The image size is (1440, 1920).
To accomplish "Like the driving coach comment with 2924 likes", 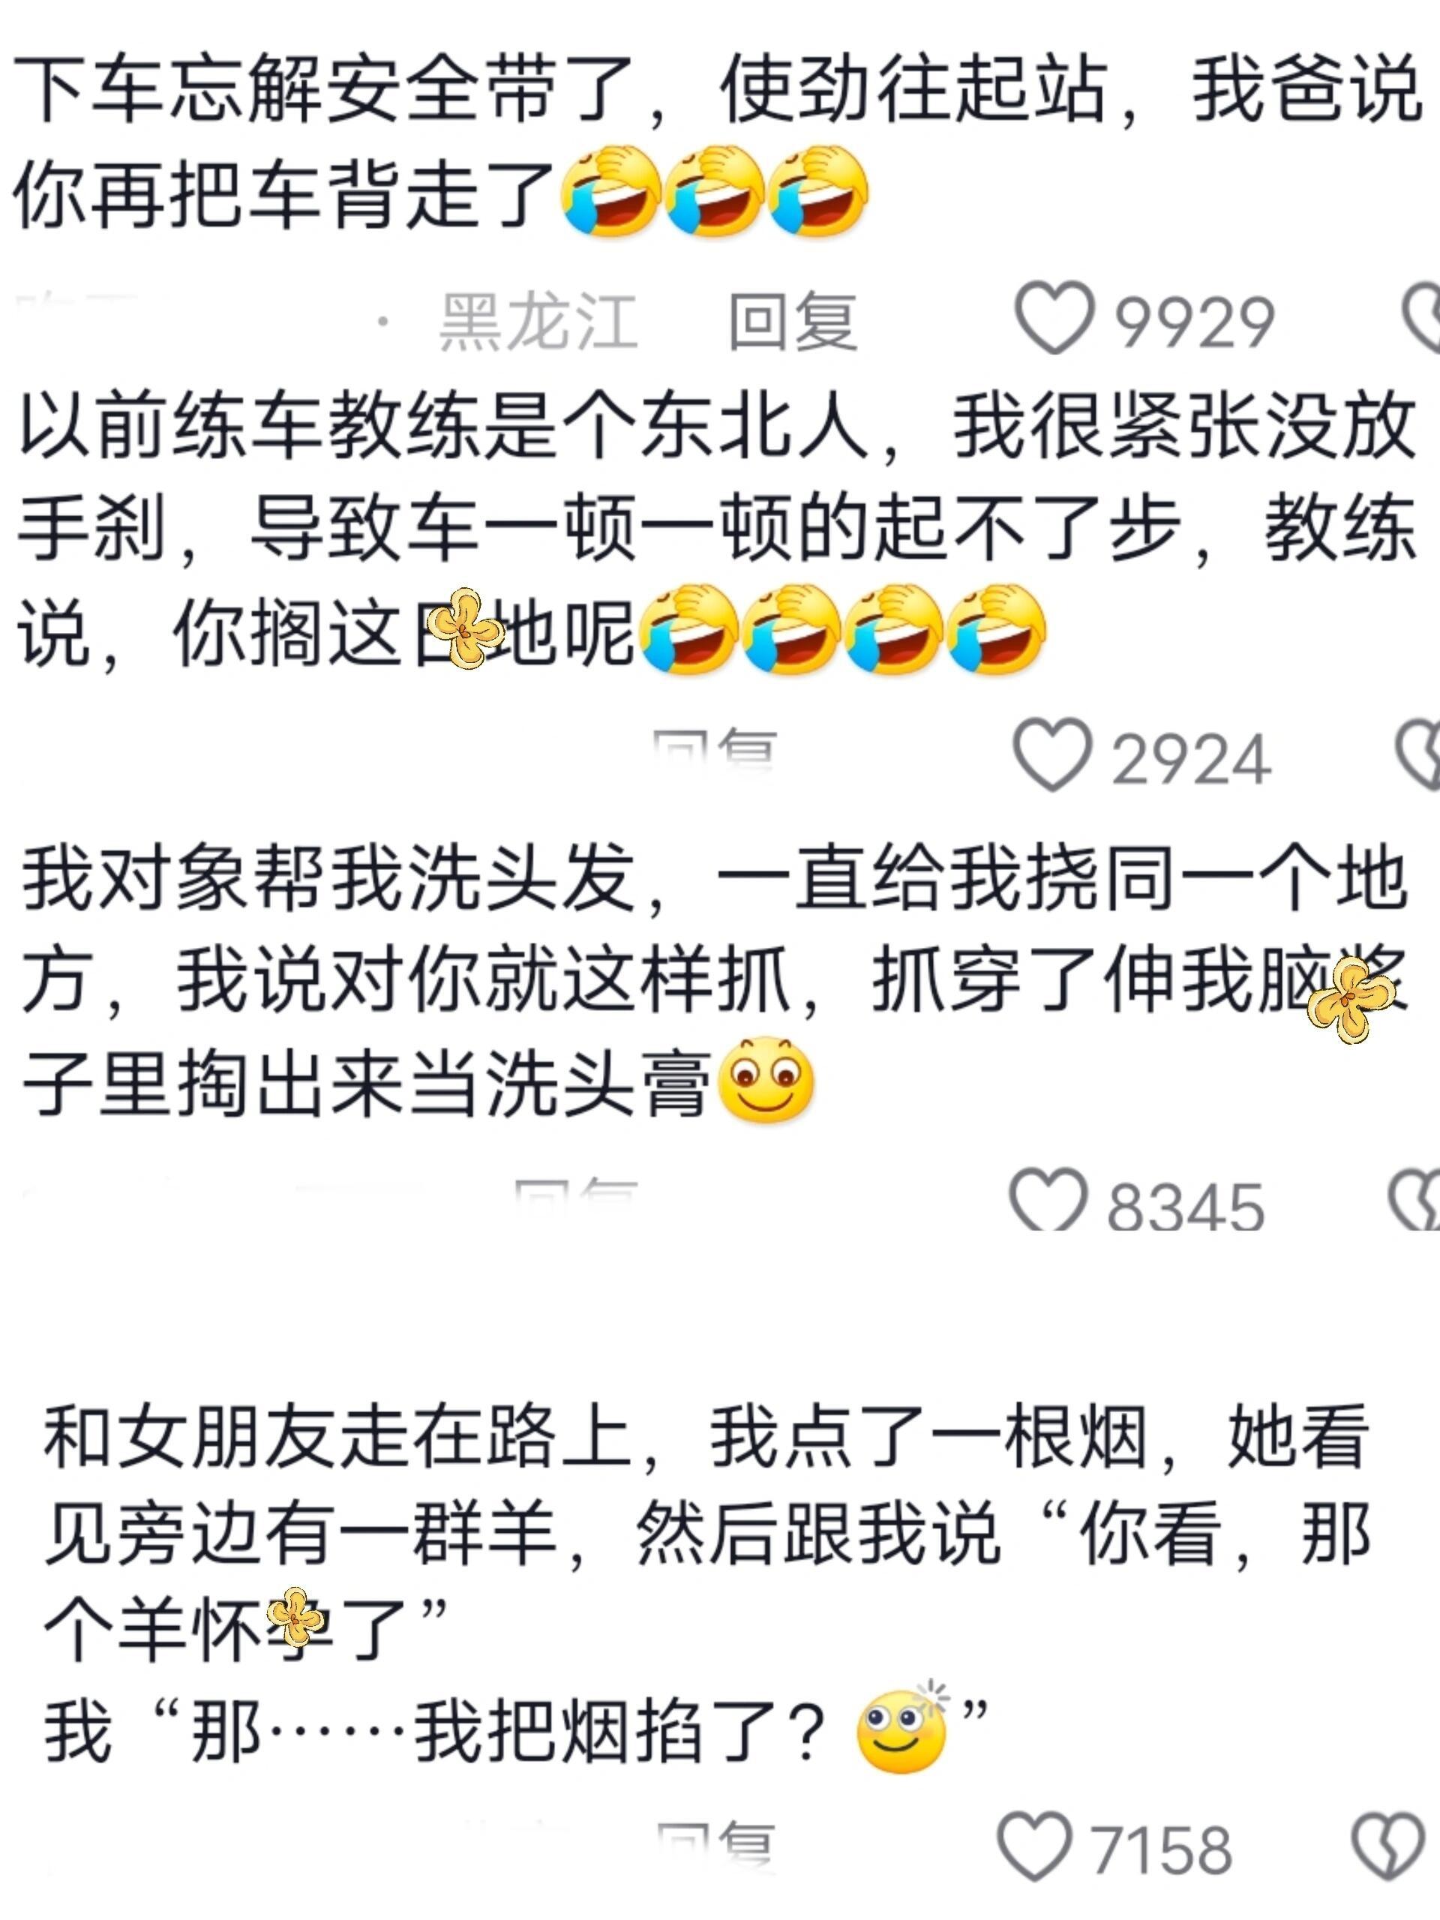I will 1052,755.
